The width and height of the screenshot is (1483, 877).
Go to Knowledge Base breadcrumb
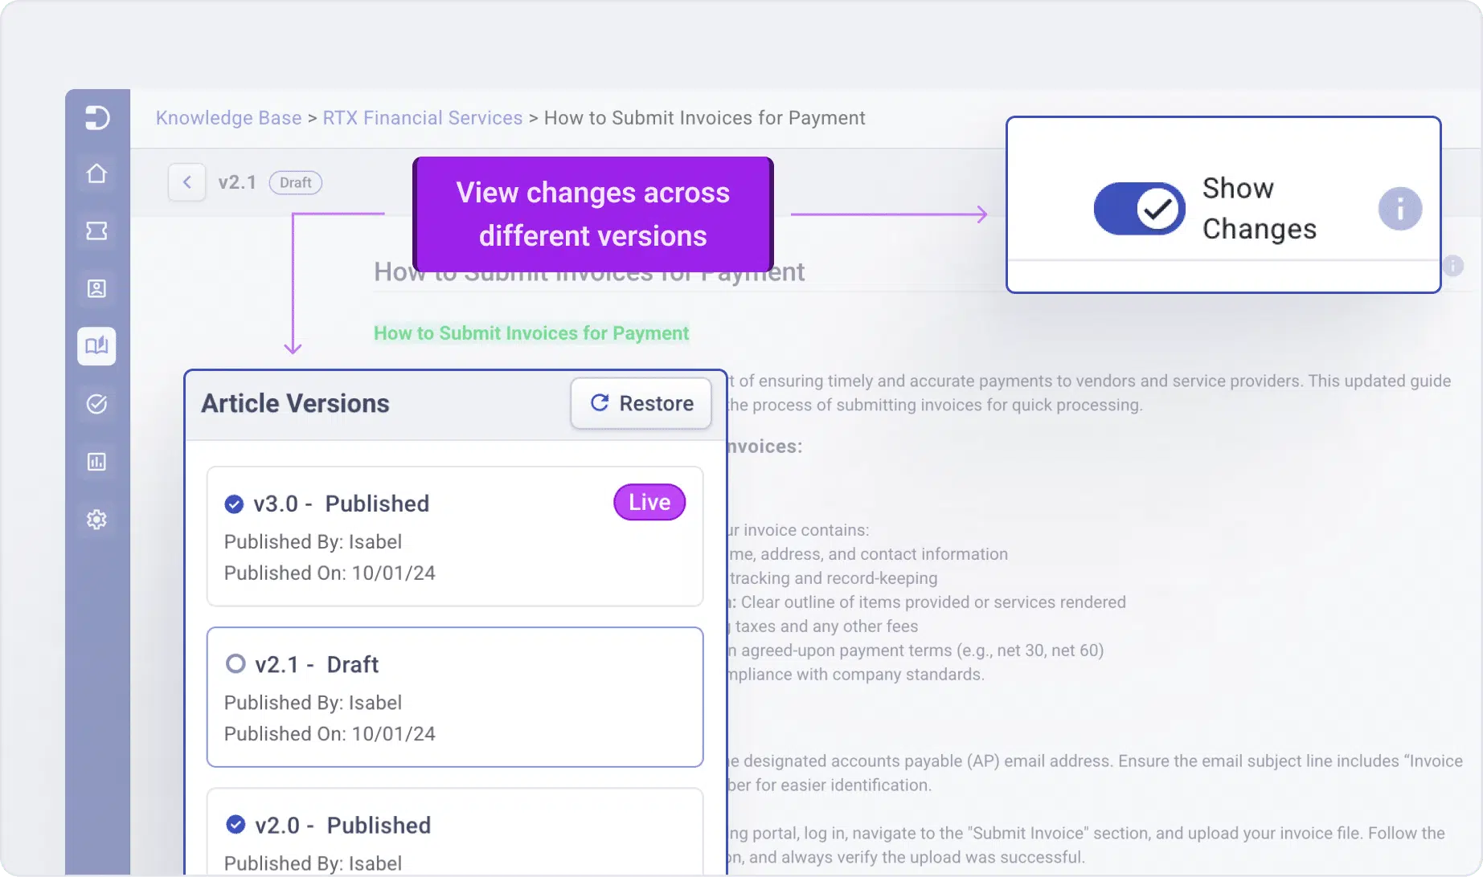[228, 118]
